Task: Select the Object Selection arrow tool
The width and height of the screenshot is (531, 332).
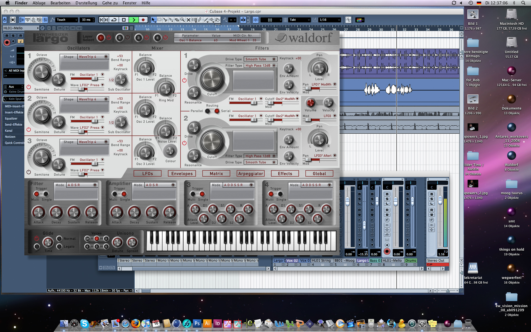Action: pyautogui.click(x=154, y=20)
